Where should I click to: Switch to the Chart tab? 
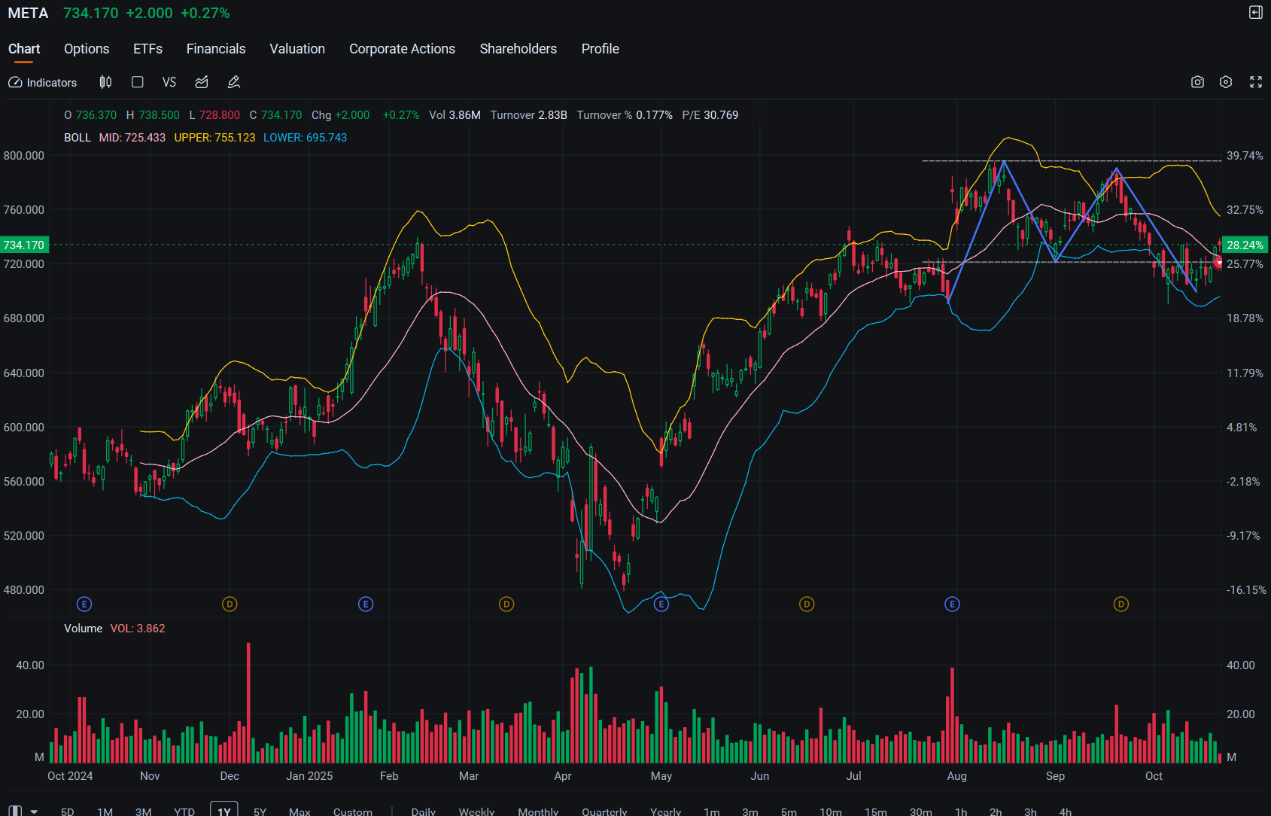pos(24,49)
